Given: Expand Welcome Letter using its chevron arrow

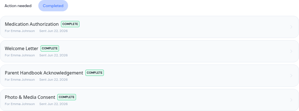Looking at the screenshot, I should [291, 52].
